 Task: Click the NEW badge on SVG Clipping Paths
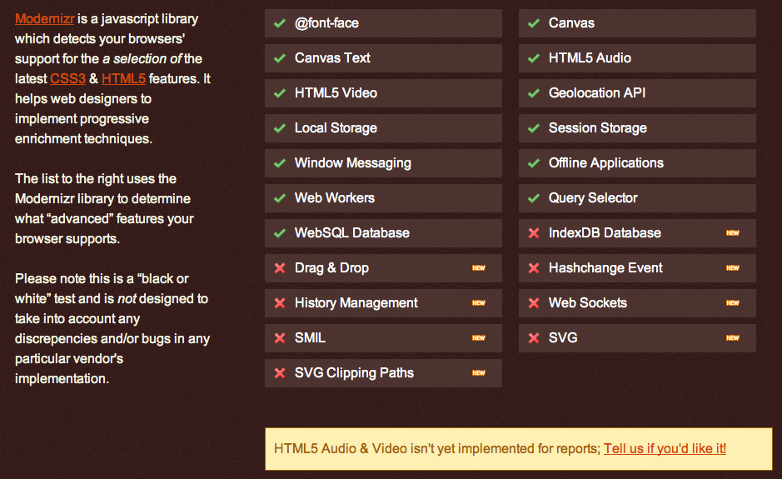(479, 372)
